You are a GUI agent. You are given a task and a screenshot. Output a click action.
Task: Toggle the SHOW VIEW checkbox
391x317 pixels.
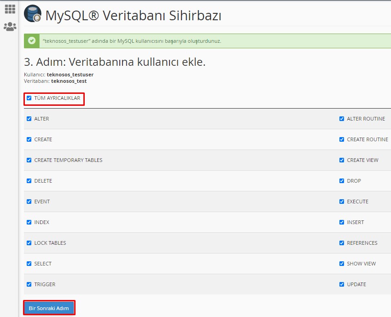click(342, 264)
